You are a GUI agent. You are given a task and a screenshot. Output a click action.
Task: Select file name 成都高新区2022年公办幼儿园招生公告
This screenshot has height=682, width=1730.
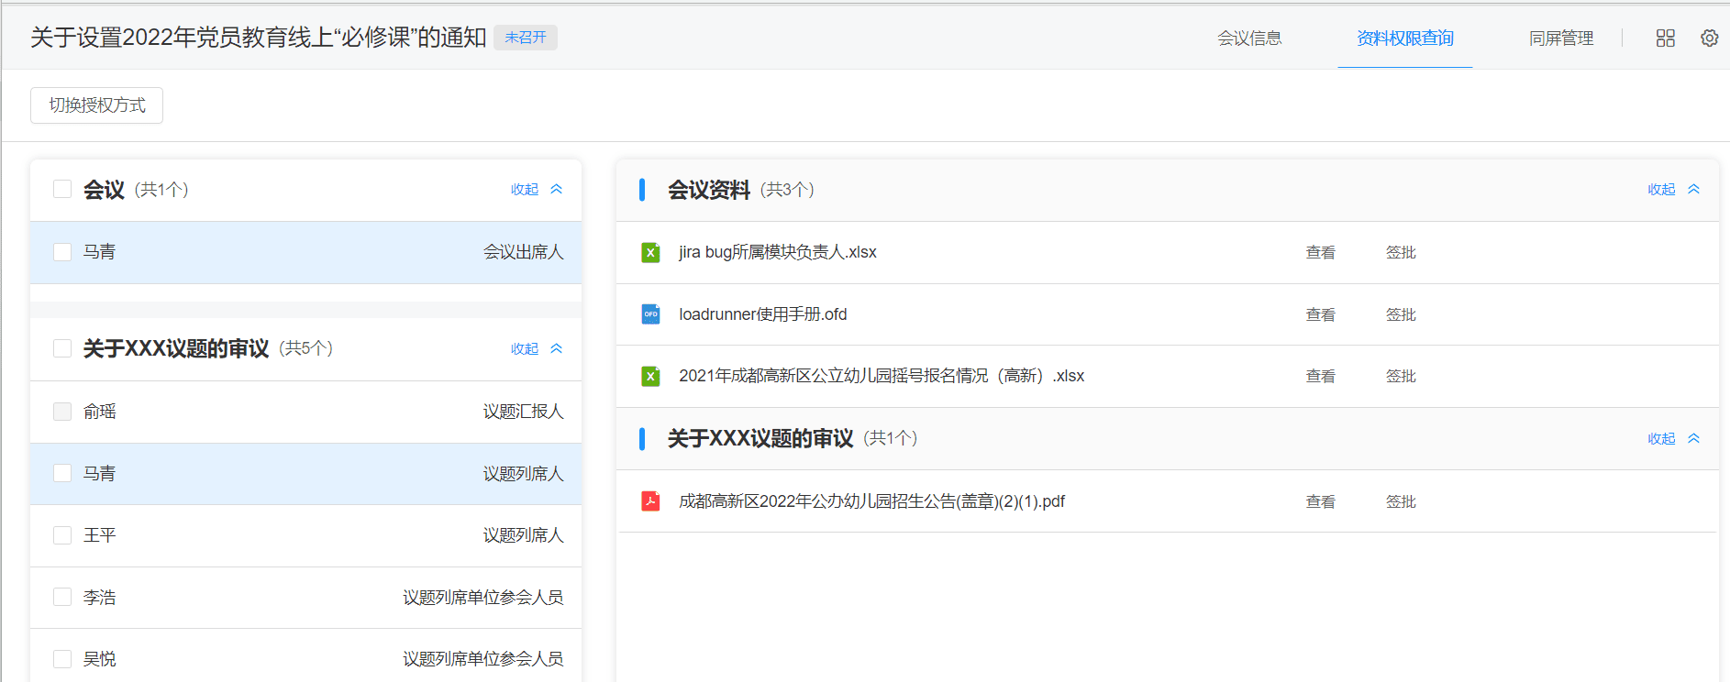pyautogui.click(x=871, y=501)
